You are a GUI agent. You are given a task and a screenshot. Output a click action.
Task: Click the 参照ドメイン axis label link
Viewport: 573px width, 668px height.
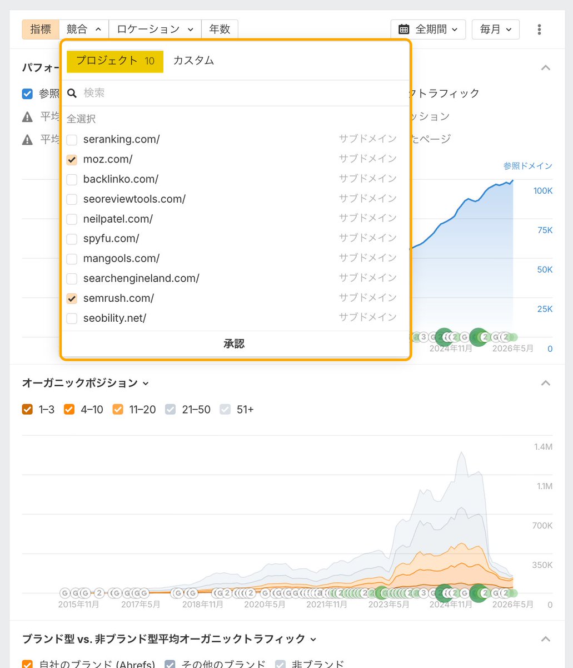coord(528,166)
